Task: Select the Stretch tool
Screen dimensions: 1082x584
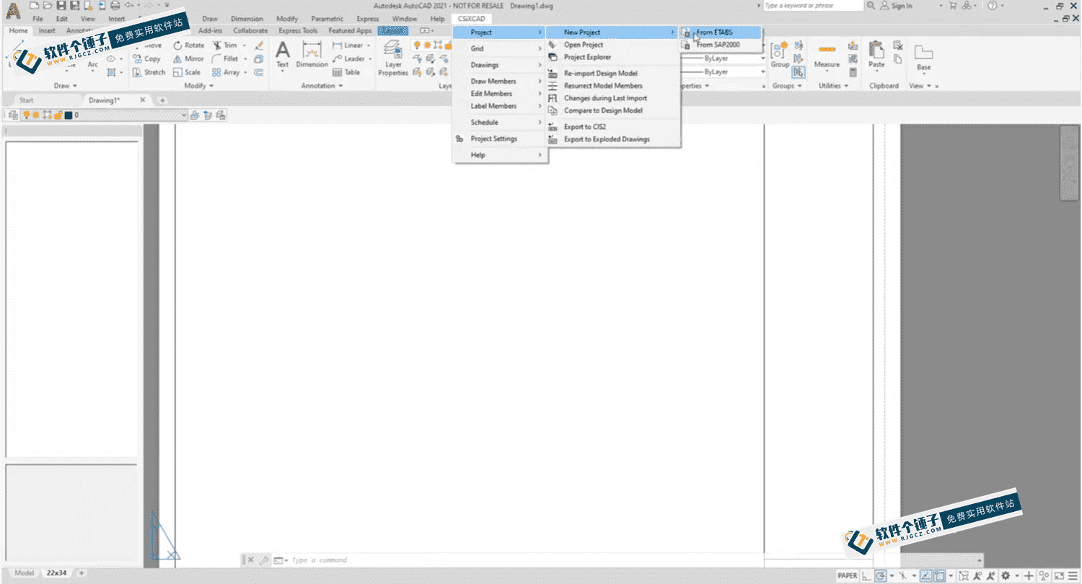Action: pyautogui.click(x=149, y=72)
